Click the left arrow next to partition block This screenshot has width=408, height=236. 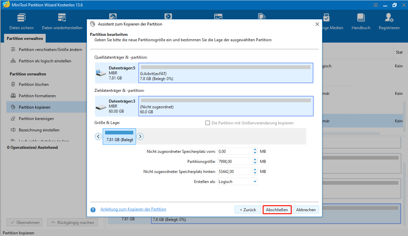[98, 136]
